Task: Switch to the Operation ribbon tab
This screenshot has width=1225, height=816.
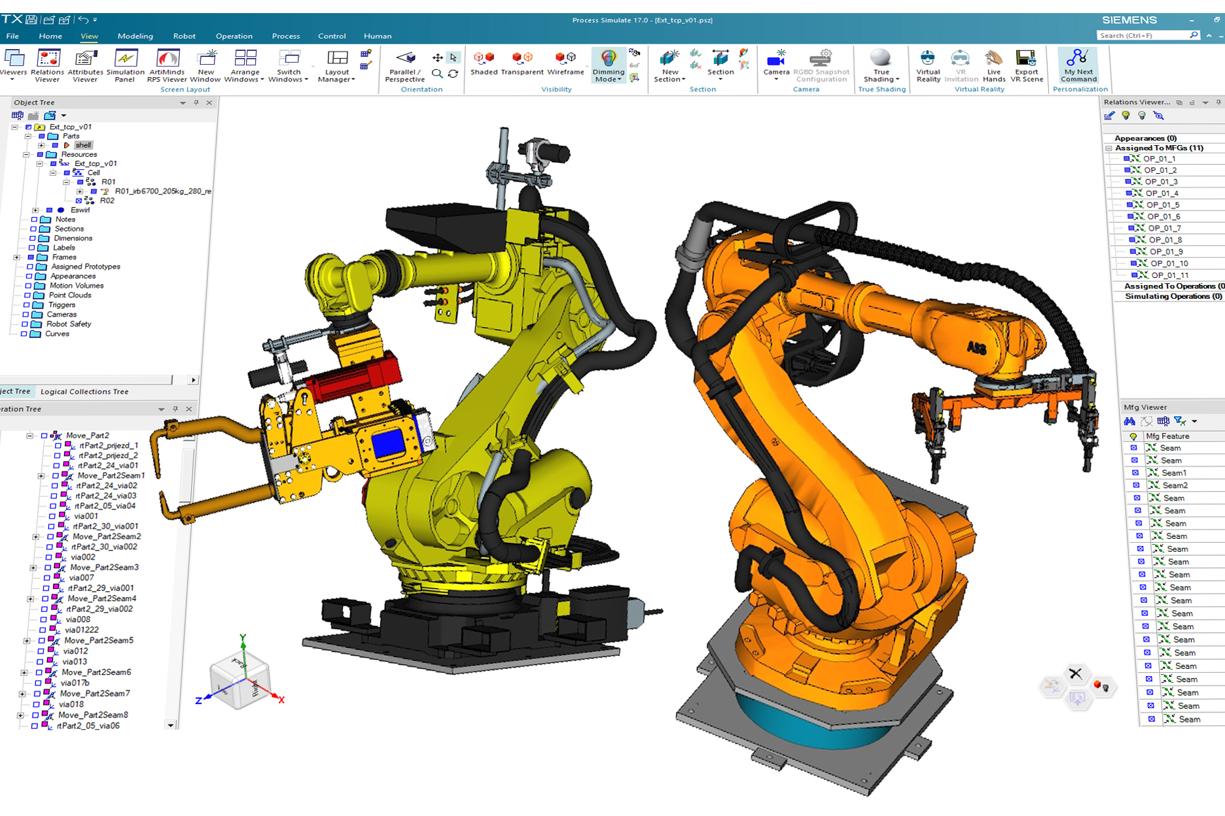Action: pos(234,36)
